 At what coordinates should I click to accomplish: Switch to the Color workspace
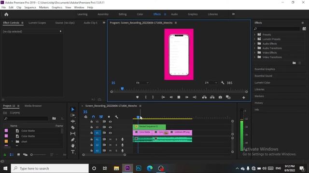140,14
